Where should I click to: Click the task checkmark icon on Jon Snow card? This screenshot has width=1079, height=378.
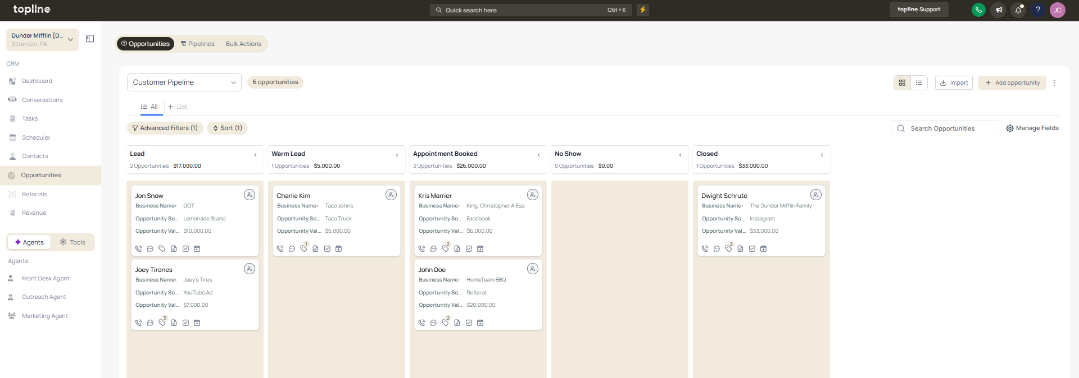coord(185,248)
